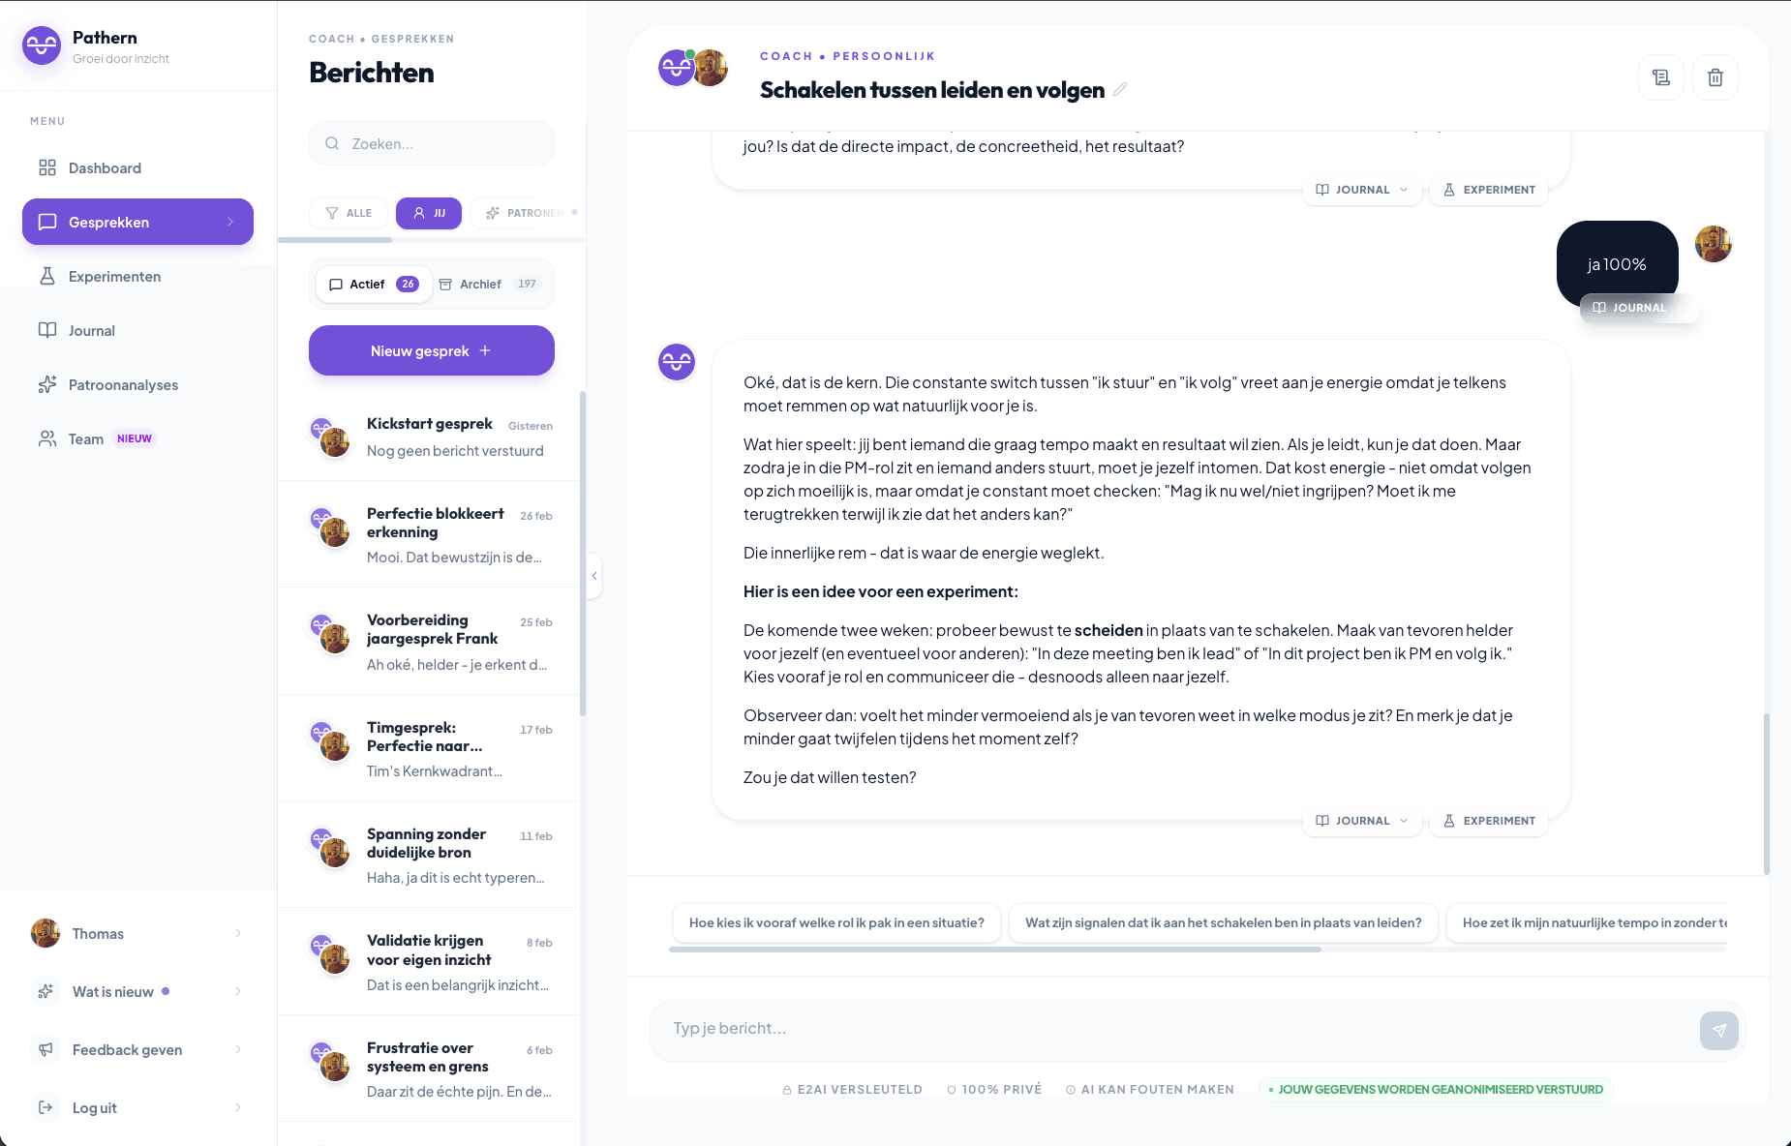The height and width of the screenshot is (1146, 1791).
Task: Click the EXPERIMENT button under the message
Action: 1489,820
